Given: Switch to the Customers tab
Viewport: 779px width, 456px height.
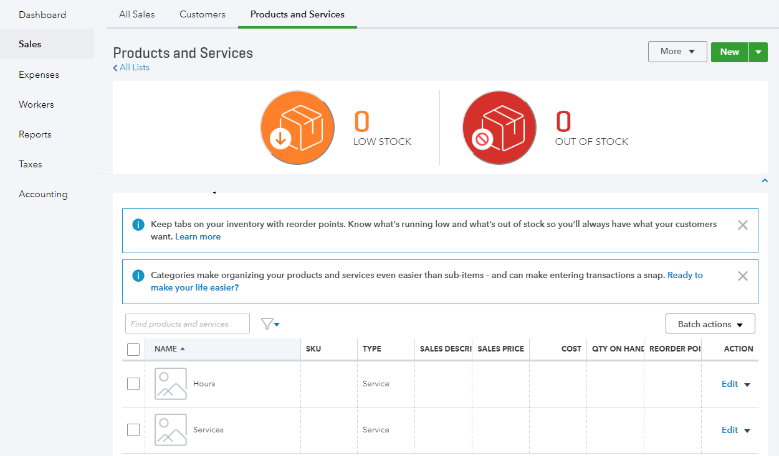Looking at the screenshot, I should click(202, 14).
